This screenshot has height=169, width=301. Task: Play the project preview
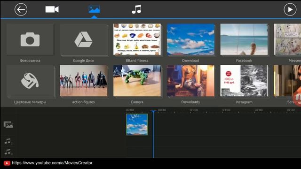[x=290, y=9]
